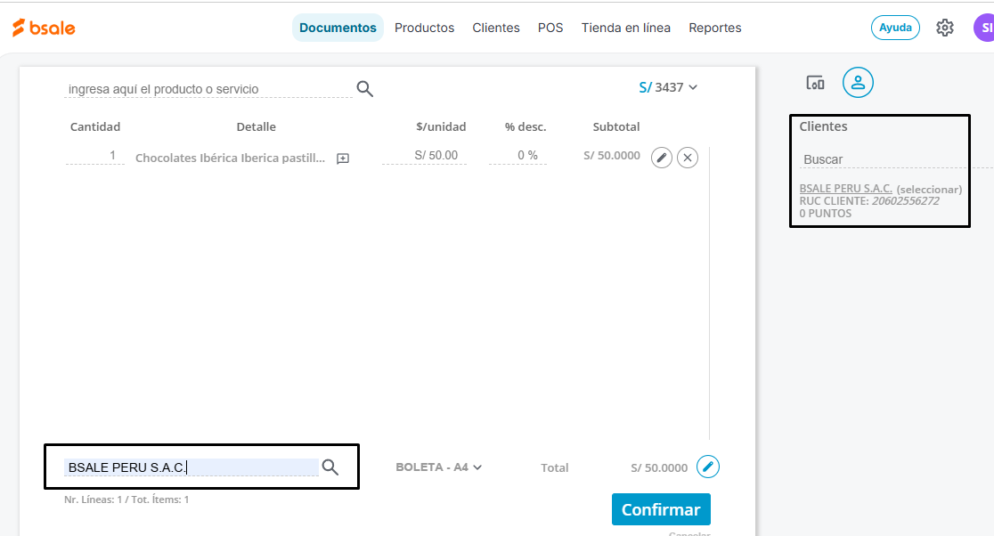Click the devices panel icon
Viewport: 994px width, 536px height.
pyautogui.click(x=815, y=83)
